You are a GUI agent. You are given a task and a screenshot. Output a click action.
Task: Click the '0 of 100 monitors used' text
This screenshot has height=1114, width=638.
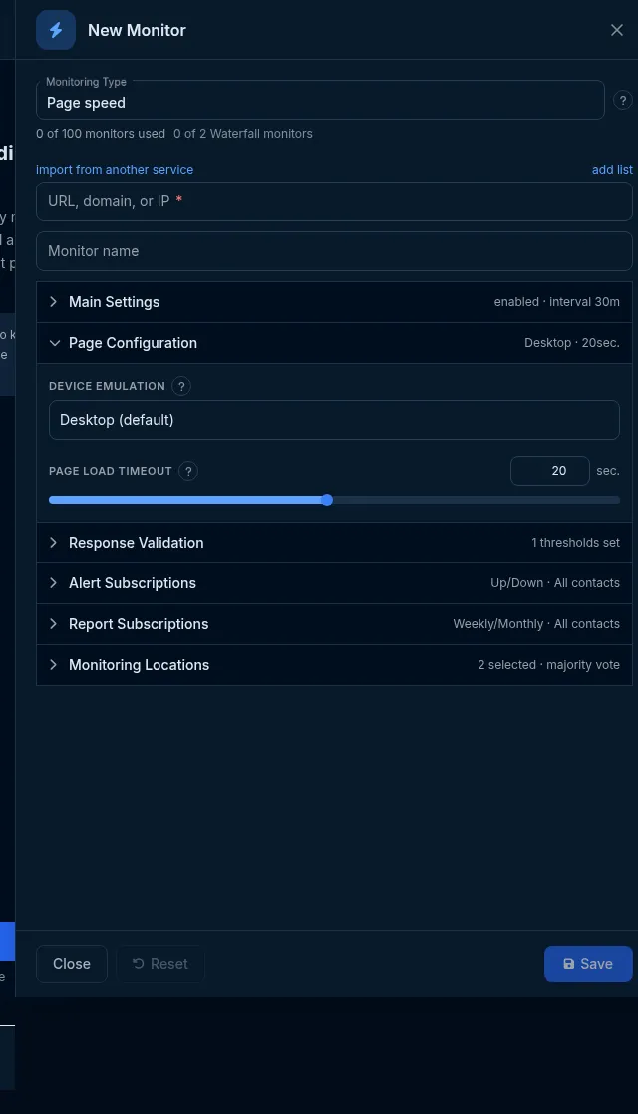pyautogui.click(x=101, y=134)
